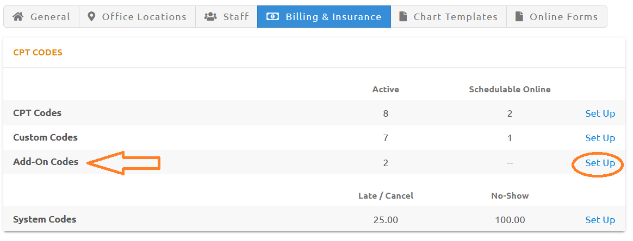Click the No-Show column header

pos(510,196)
